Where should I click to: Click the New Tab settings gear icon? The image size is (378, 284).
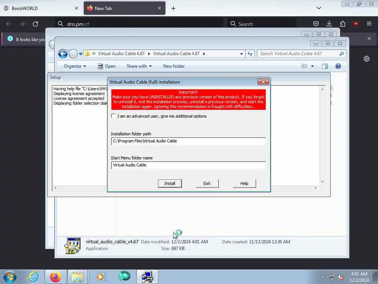[367, 59]
